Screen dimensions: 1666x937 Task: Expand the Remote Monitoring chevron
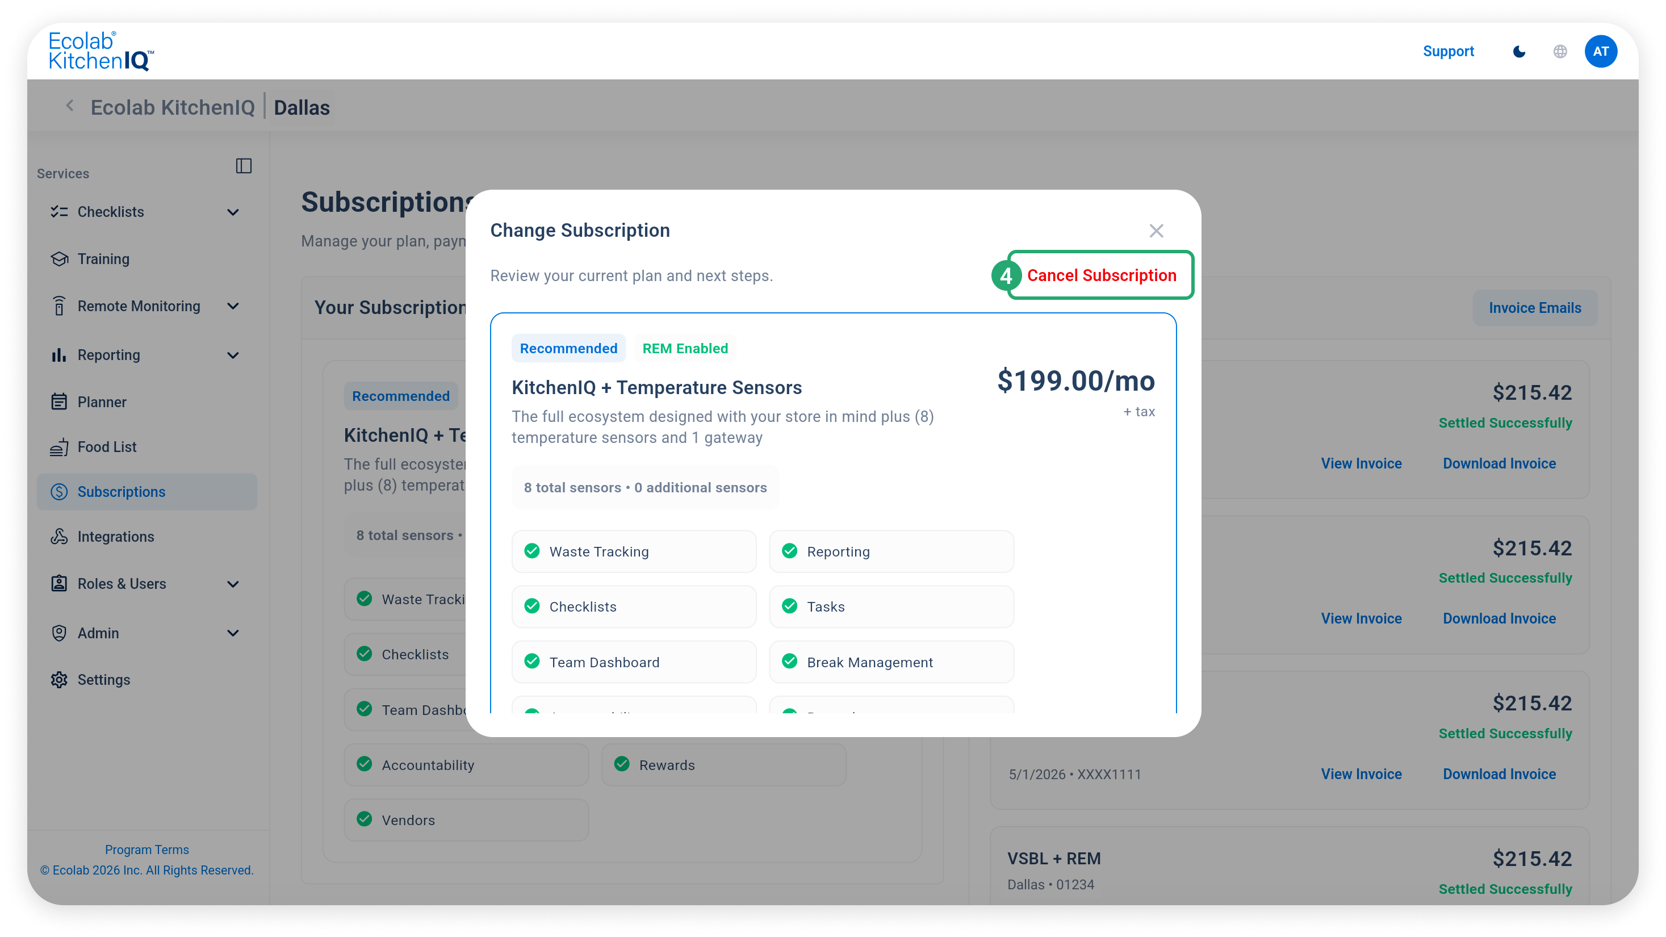click(233, 306)
